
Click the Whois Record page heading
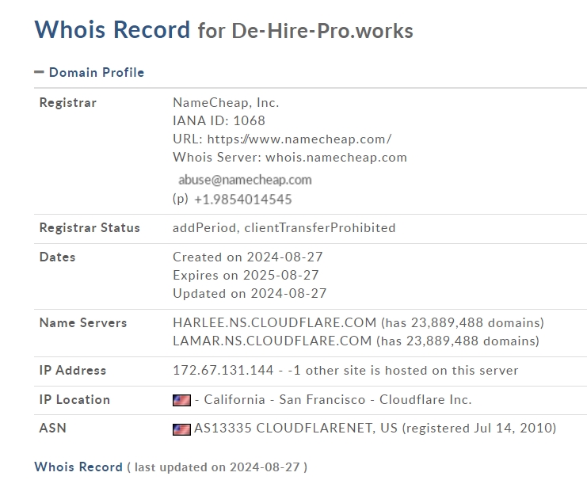click(x=112, y=29)
